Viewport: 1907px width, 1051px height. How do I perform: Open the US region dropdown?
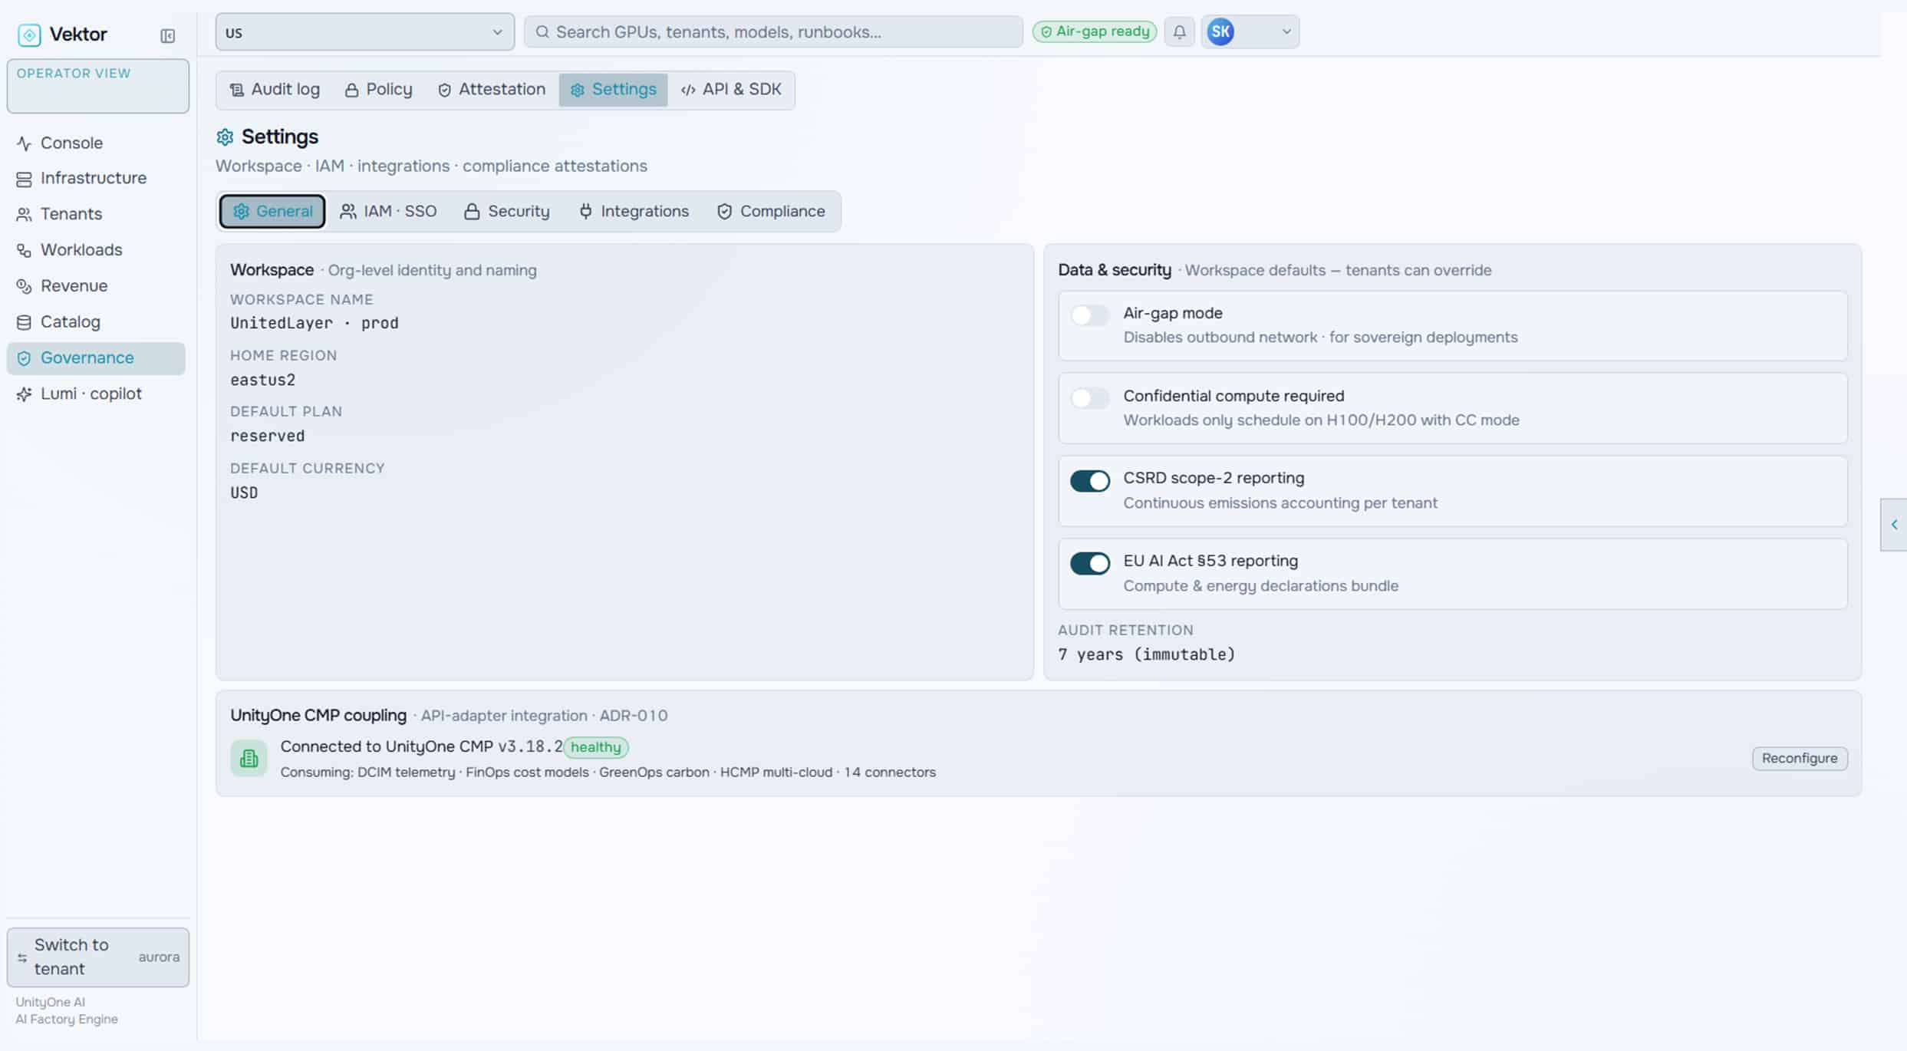[364, 32]
